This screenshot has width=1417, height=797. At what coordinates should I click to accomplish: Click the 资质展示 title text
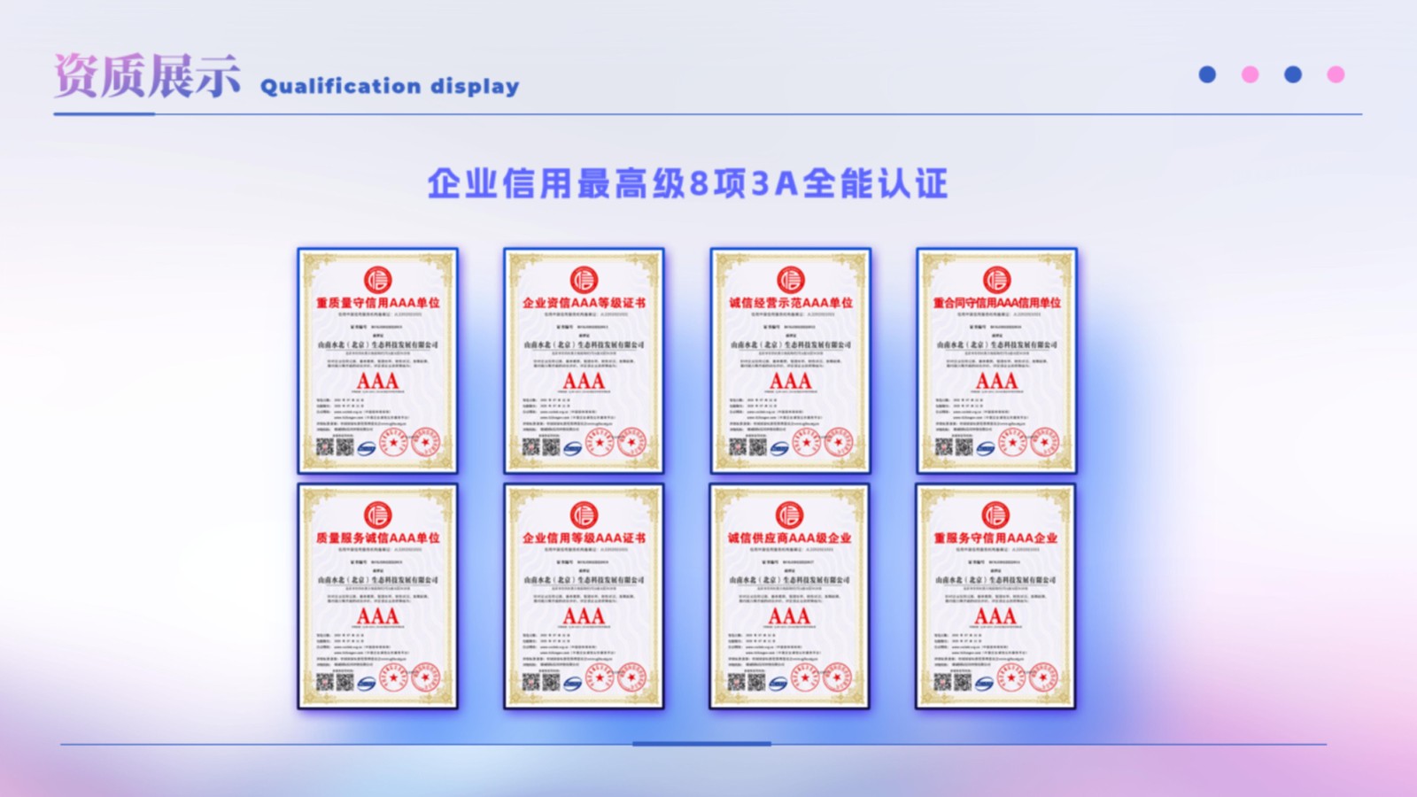tap(147, 77)
